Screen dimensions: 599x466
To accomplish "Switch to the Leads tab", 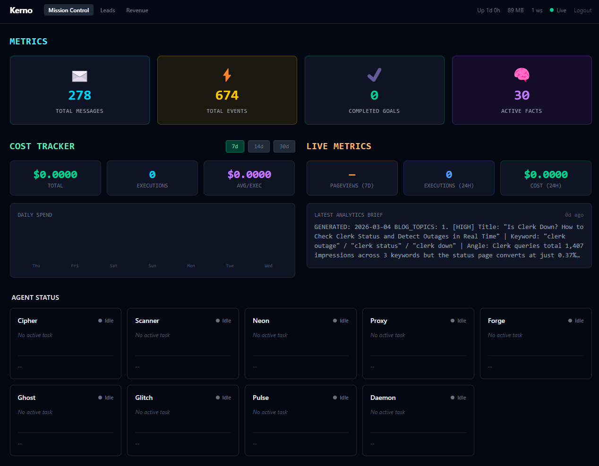I will [108, 10].
